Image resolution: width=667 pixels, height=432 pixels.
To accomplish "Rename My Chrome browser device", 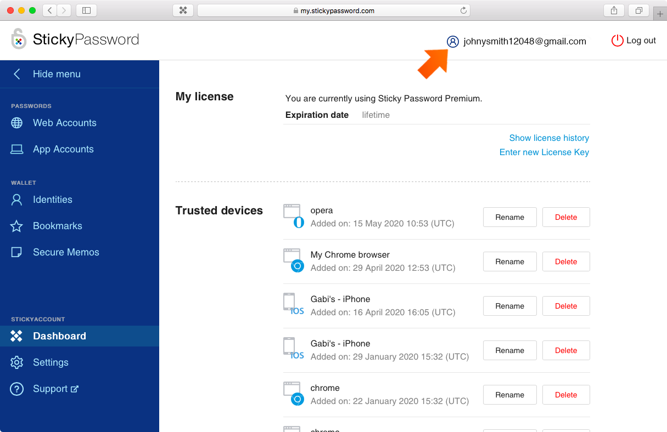I will (510, 262).
